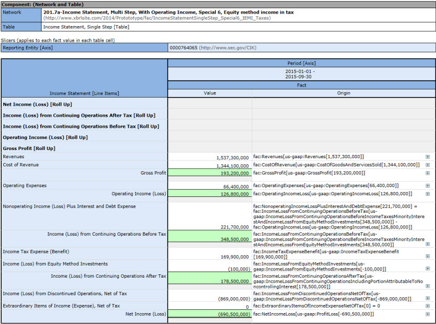The height and width of the screenshot is (324, 436).
Task: Expand origin for Net Income (Loss) row
Action: point(428,314)
